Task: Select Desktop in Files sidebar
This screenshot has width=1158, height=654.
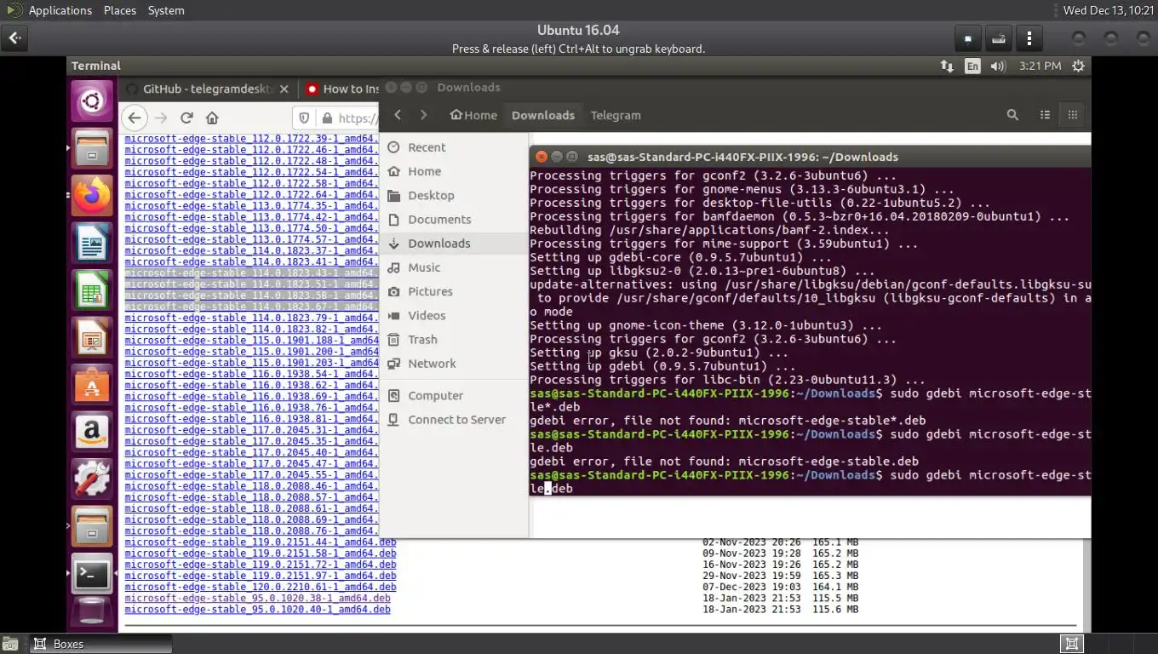Action: click(x=454, y=195)
